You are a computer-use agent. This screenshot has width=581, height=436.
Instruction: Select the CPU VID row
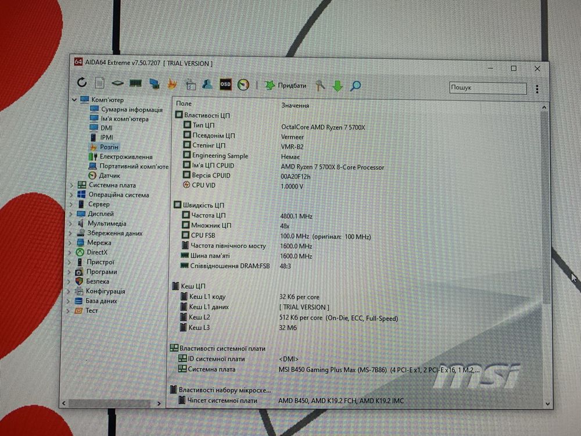(x=243, y=185)
